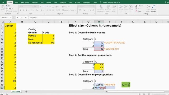Open Conditional Formatting menu

click(x=100, y=9)
